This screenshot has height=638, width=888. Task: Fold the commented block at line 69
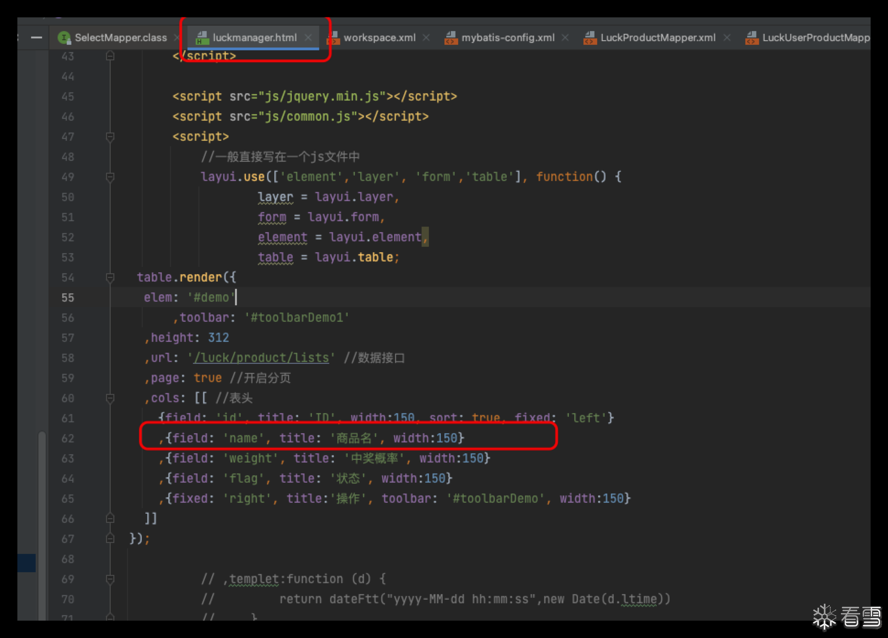(x=110, y=579)
